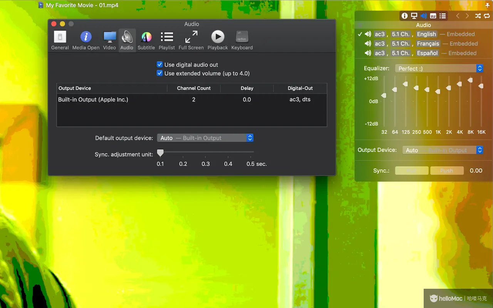Switch to the Video preferences pane

pyautogui.click(x=109, y=40)
